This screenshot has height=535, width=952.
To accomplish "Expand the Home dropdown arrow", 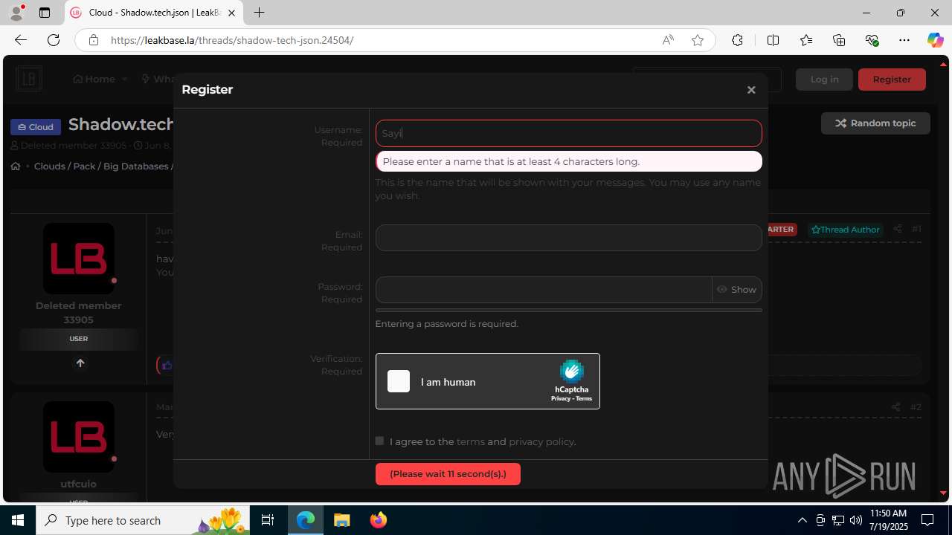I will coord(125,79).
